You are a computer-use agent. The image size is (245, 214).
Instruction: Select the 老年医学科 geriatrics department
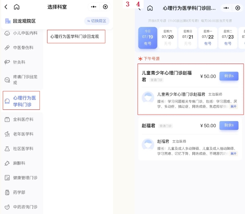(x=23, y=134)
